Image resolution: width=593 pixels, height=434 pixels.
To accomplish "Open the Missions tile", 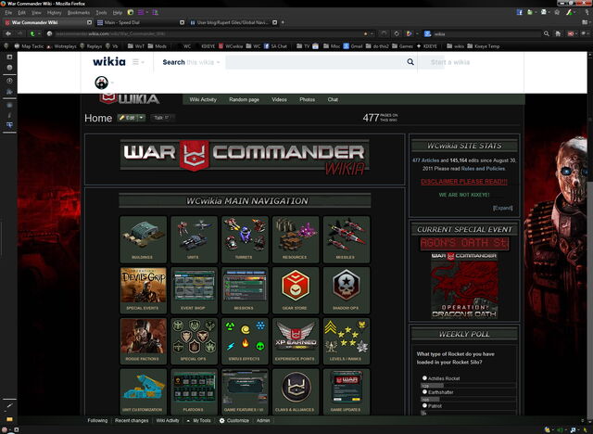I will (245, 290).
